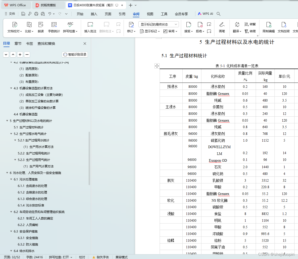Click the output as PDF icon
This screenshot has width=298, height=259.
30,14
